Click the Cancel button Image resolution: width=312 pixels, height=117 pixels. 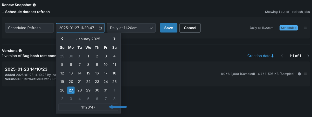(x=190, y=28)
